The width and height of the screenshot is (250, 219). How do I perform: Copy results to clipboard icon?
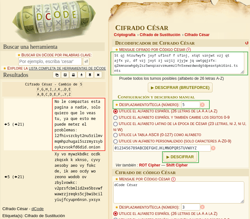tap(57, 75)
